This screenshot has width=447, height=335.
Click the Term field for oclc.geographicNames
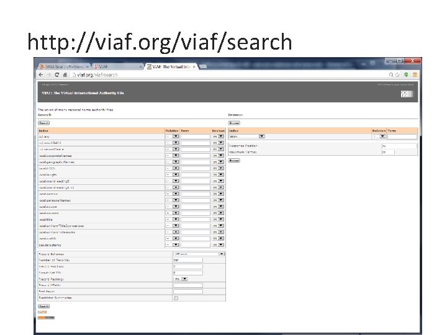tap(196, 162)
